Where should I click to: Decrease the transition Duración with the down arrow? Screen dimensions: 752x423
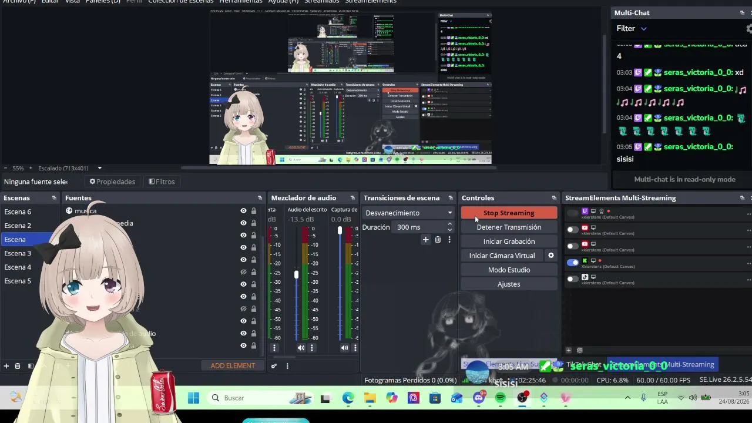449,230
